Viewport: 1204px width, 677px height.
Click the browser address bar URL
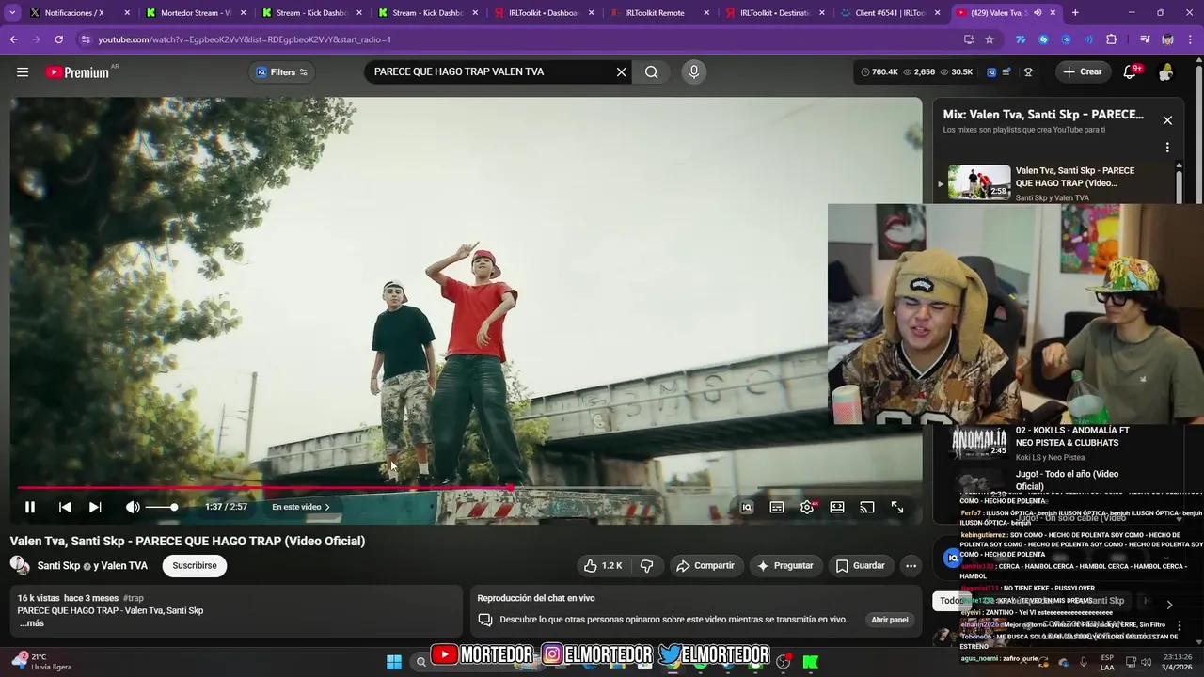click(x=245, y=39)
